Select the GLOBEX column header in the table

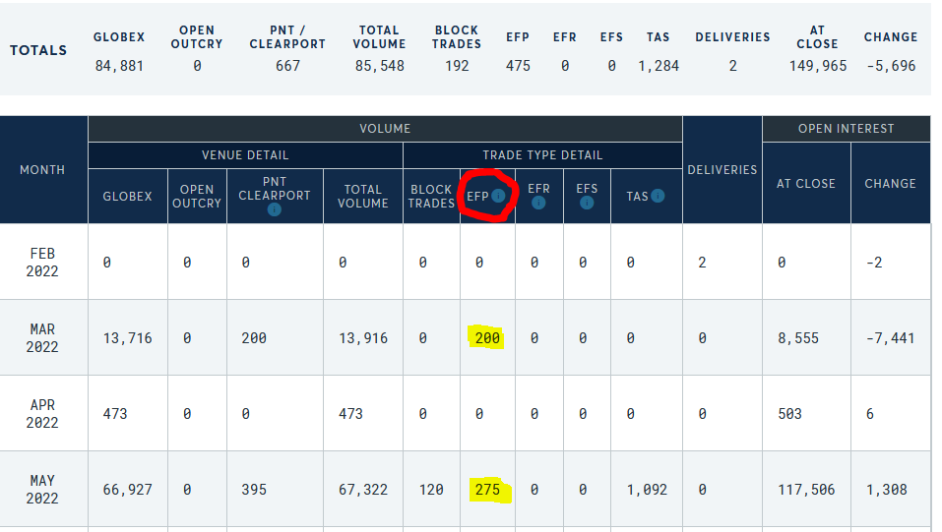pyautogui.click(x=127, y=197)
